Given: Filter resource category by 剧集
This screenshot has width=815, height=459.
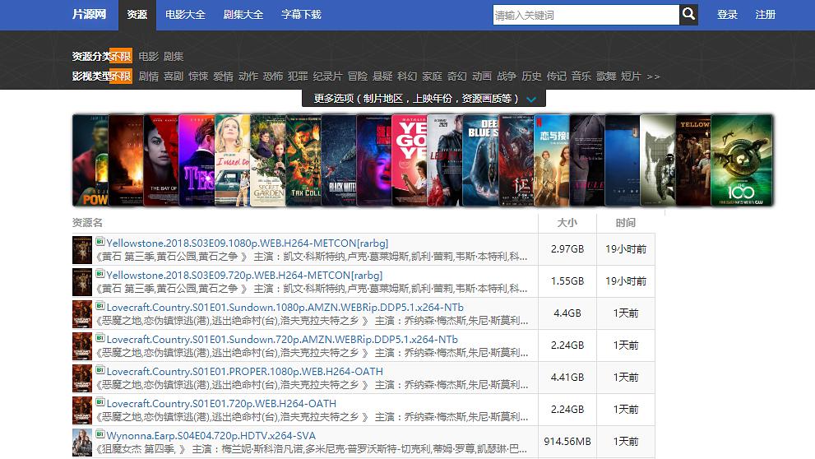Looking at the screenshot, I should click(174, 56).
